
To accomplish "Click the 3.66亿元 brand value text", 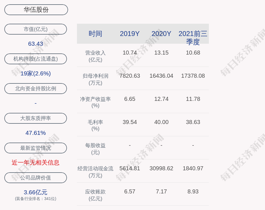I will [36, 192].
